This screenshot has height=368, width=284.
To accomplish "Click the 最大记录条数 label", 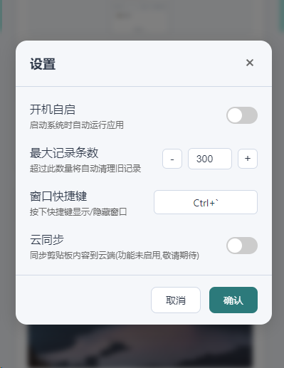I will [64, 153].
